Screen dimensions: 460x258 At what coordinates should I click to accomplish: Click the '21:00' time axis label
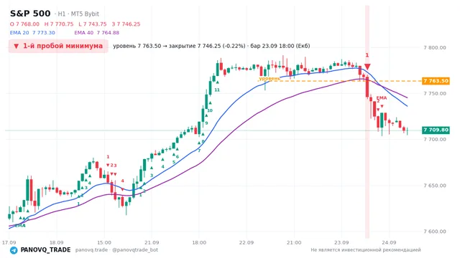pos(294,242)
